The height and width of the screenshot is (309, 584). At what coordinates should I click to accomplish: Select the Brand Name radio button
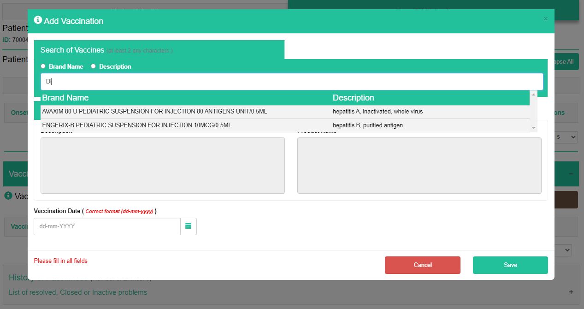click(43, 66)
